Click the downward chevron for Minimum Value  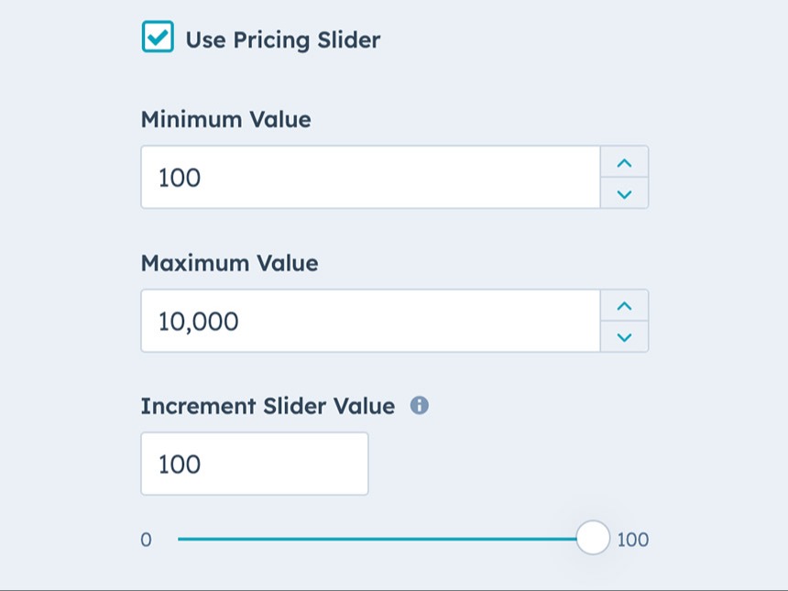tap(624, 193)
